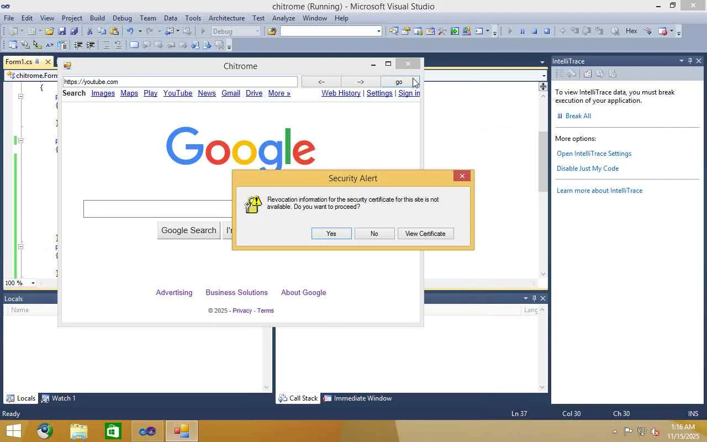Click the Google Search button
The width and height of the screenshot is (707, 442).
pyautogui.click(x=189, y=230)
